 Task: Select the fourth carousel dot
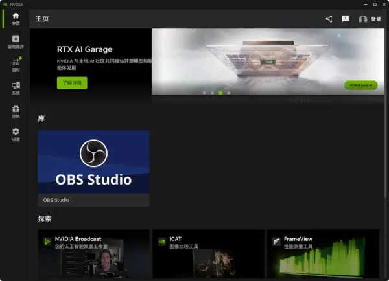[229, 93]
